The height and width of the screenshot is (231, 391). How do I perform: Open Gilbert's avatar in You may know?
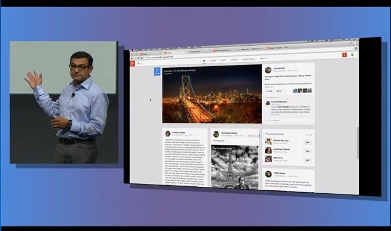269,142
